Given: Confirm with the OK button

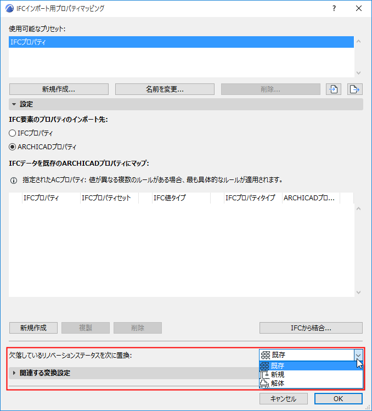Looking at the screenshot, I should [x=338, y=399].
